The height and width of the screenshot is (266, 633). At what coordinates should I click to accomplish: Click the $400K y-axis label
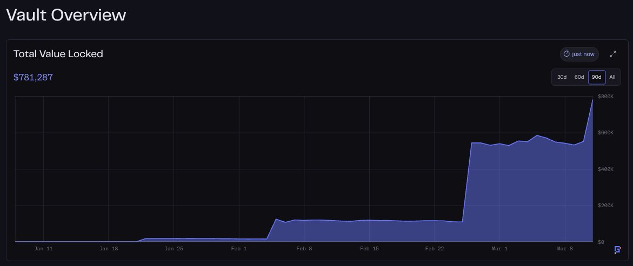click(605, 169)
